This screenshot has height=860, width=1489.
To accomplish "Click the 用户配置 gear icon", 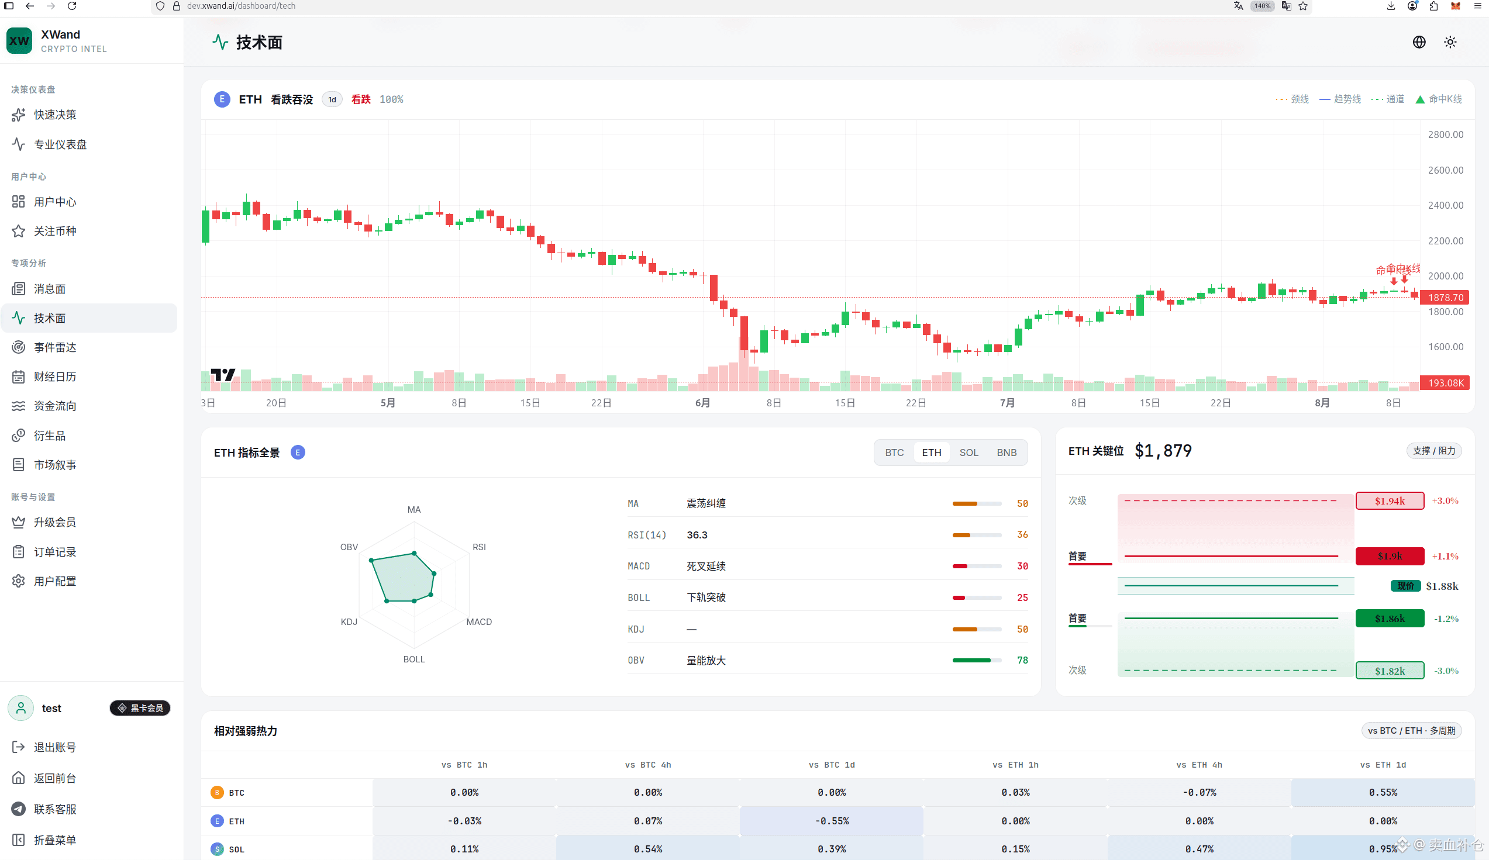I will 18,581.
